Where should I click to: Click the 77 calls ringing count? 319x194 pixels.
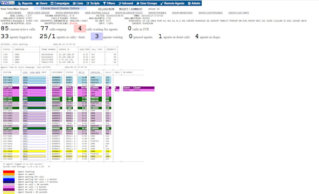(x=45, y=28)
